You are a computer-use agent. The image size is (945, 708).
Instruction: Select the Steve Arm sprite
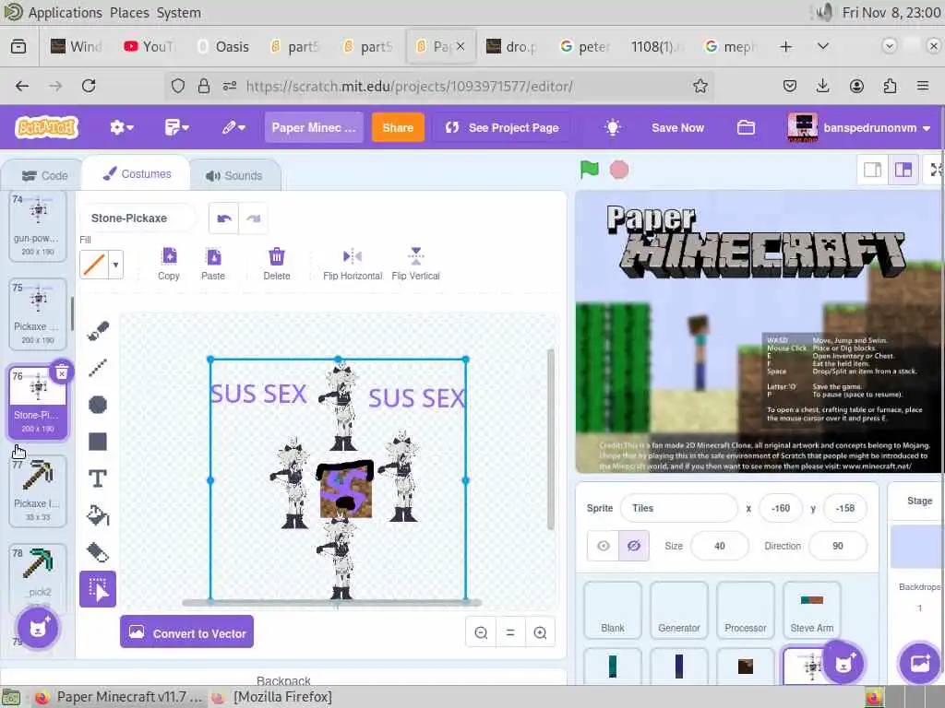point(812,610)
